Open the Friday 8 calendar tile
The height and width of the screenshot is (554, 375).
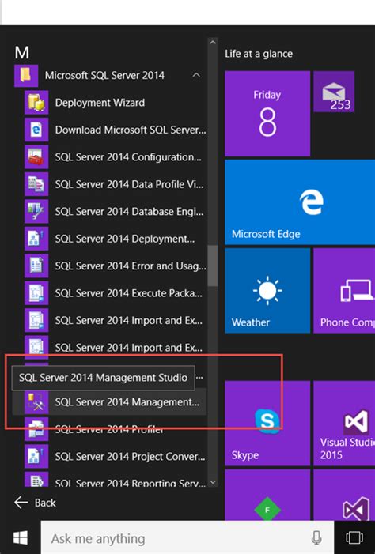(267, 114)
